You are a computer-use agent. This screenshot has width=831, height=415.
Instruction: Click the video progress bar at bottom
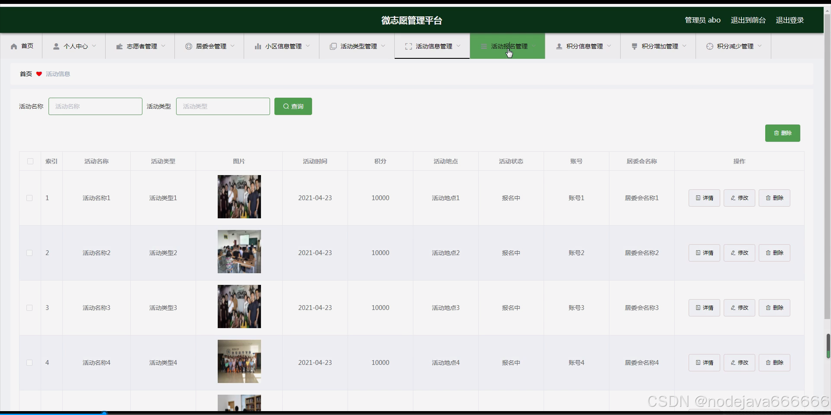click(x=415, y=413)
